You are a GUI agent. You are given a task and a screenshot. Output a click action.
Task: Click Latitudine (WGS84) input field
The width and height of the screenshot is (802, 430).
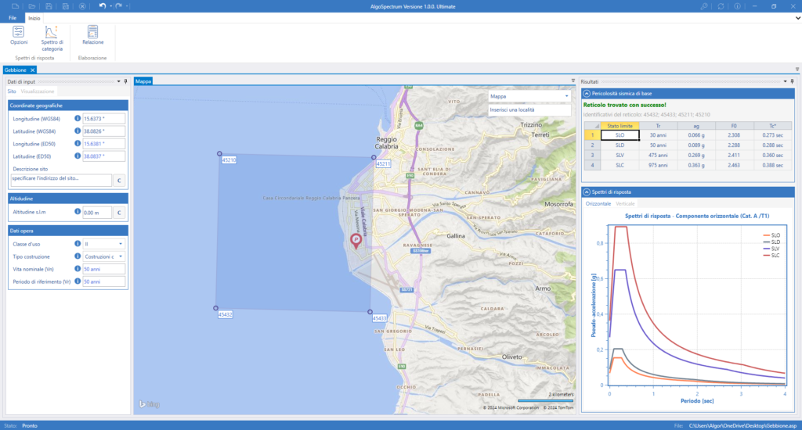tap(104, 131)
